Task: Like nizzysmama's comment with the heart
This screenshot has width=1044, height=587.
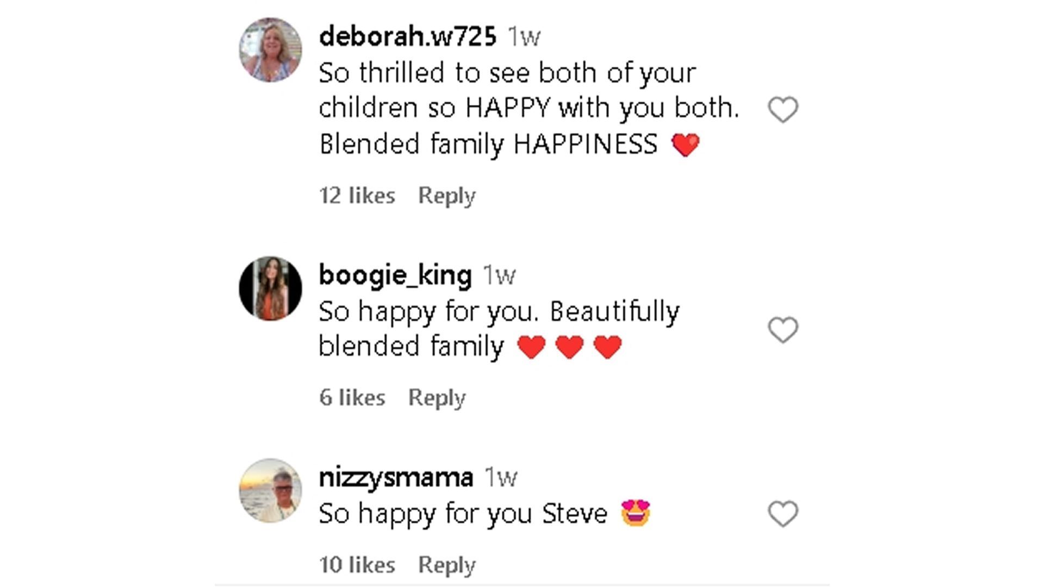Action: (782, 514)
